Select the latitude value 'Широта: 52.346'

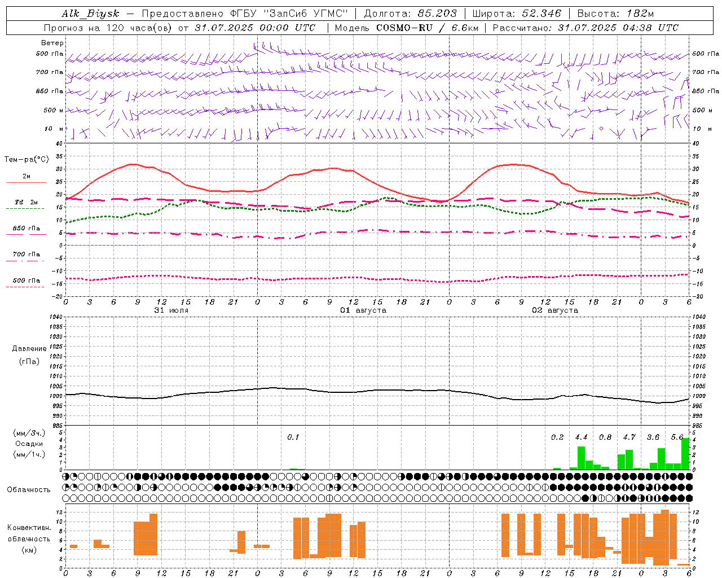click(x=516, y=14)
